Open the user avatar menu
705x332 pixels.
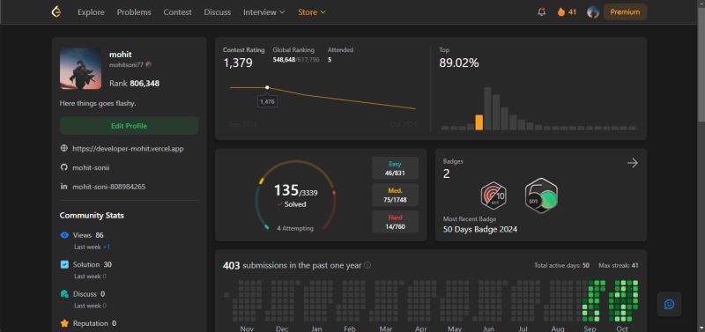point(592,12)
